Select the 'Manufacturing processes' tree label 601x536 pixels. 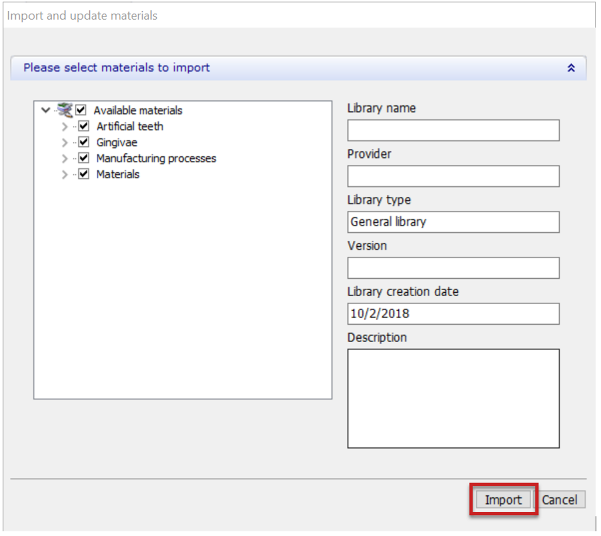pyautogui.click(x=156, y=159)
